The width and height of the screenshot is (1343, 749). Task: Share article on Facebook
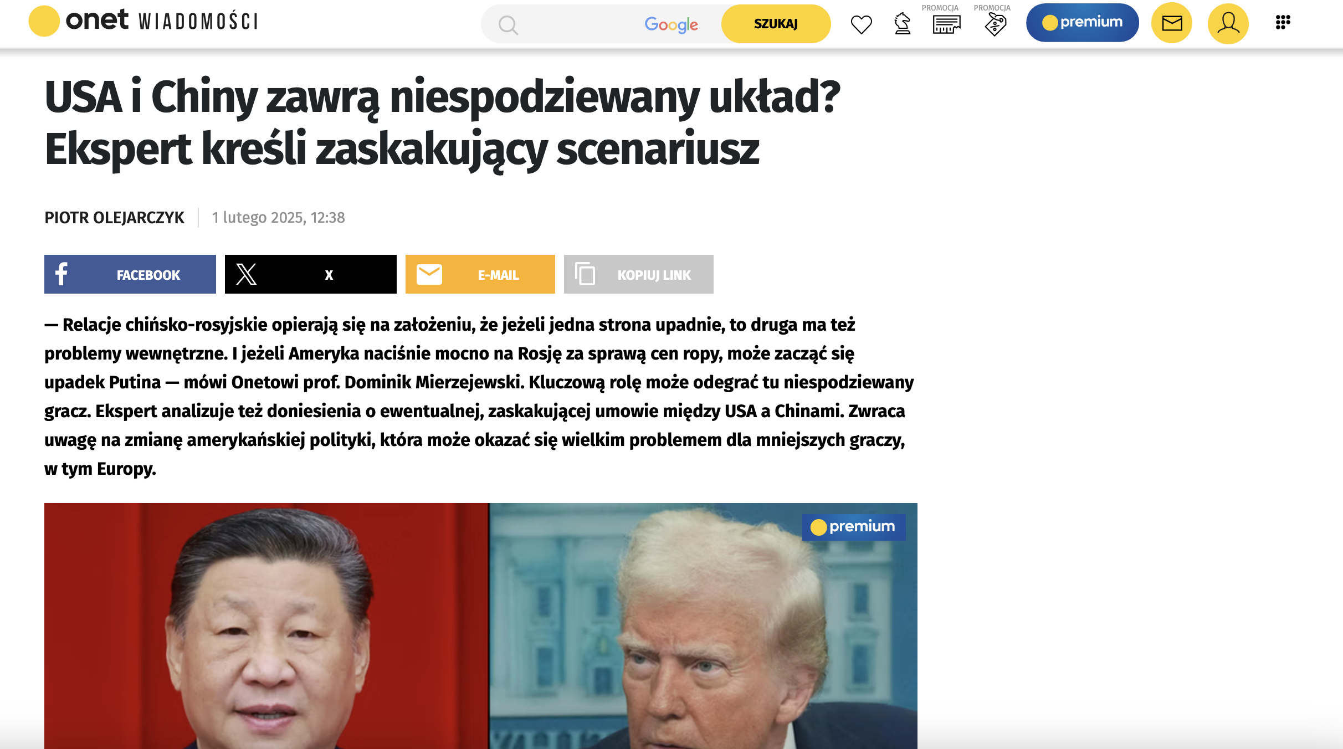(x=130, y=274)
